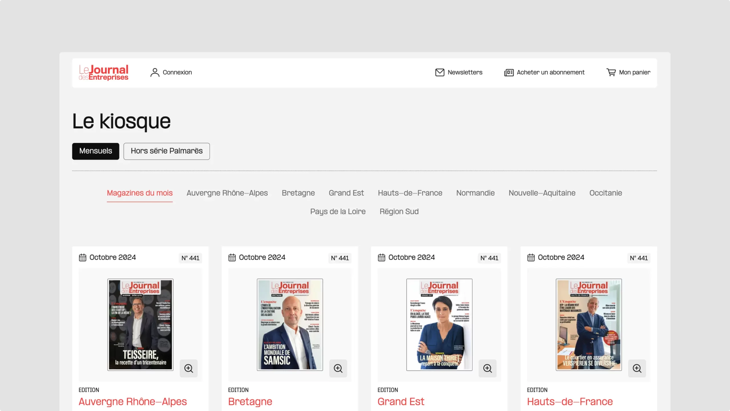Switch to Hauts-de-France tab

[410, 193]
